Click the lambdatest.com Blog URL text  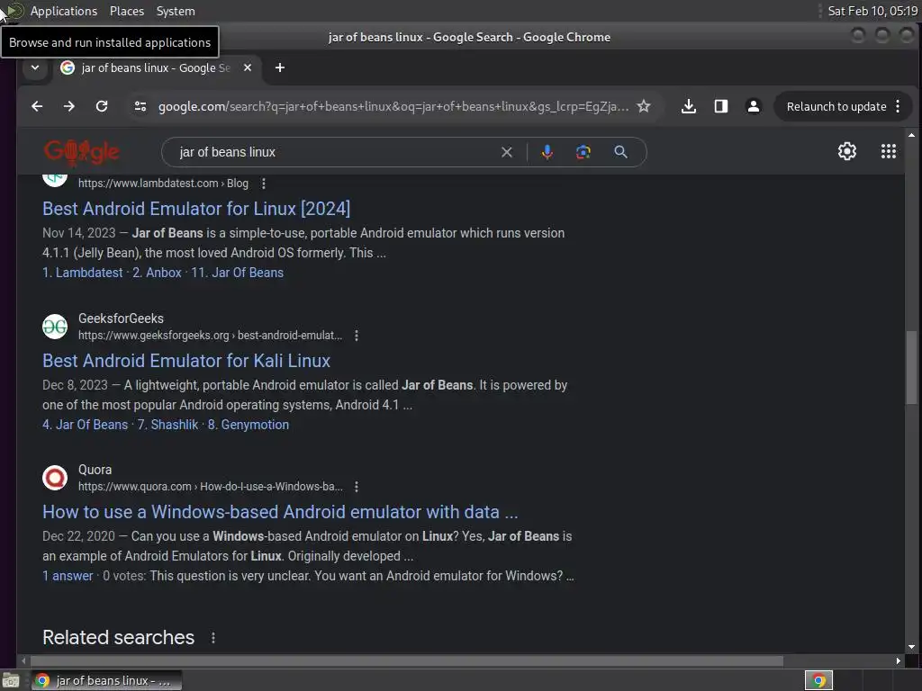coord(163,184)
